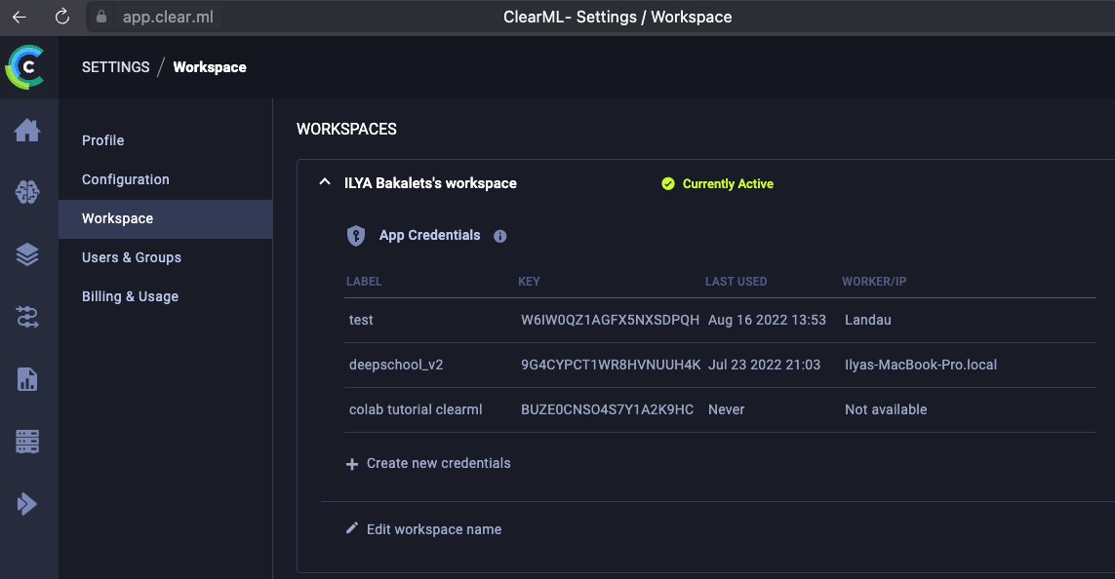
Task: Click the 'Landau' worker entry
Action: pos(867,320)
